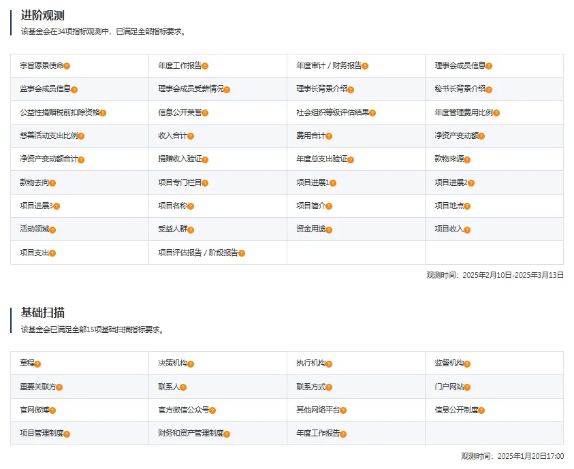Select the 基础扫描 section heading
The image size is (574, 469).
[42, 312]
